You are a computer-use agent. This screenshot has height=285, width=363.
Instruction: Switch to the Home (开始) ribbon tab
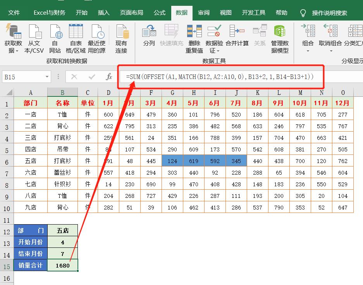click(x=81, y=12)
